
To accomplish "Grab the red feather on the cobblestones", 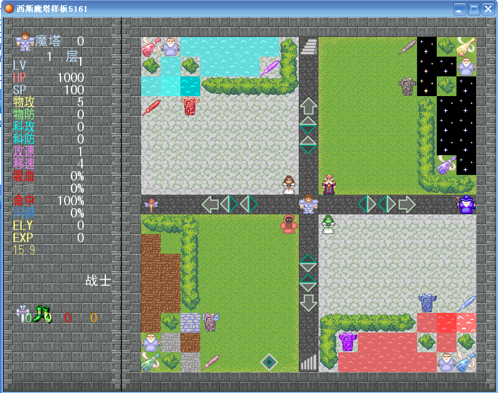I will tap(151, 107).
